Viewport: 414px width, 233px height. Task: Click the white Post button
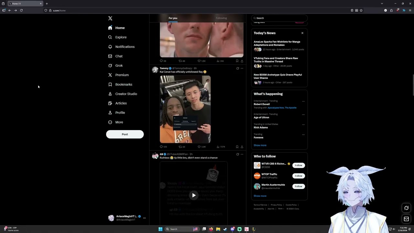tap(125, 134)
